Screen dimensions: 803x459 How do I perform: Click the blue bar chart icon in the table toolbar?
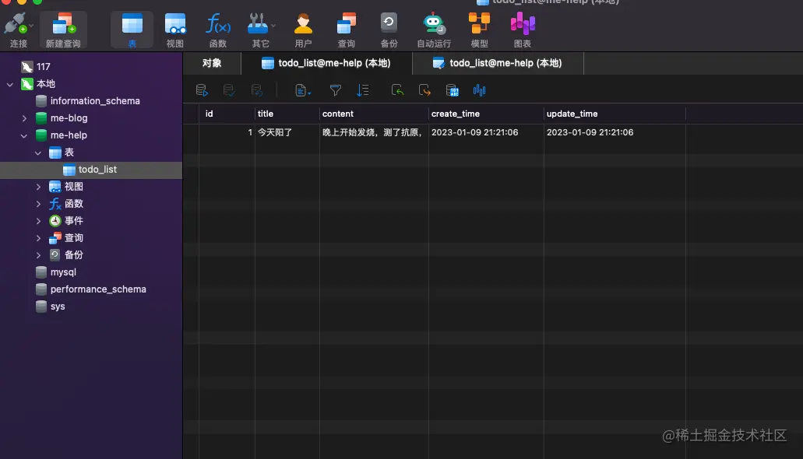(x=479, y=90)
